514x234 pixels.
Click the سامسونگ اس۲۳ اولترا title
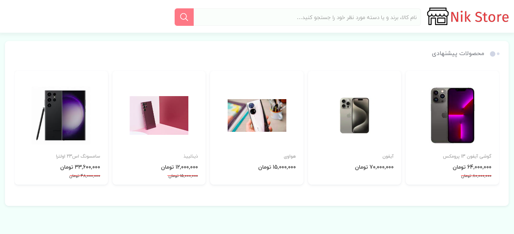click(78, 156)
